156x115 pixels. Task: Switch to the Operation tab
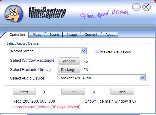17,35
